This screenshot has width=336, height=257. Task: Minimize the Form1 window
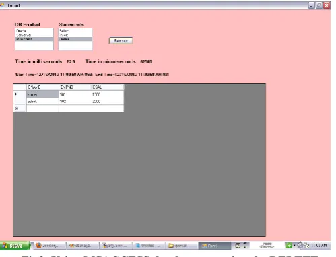coord(311,5)
